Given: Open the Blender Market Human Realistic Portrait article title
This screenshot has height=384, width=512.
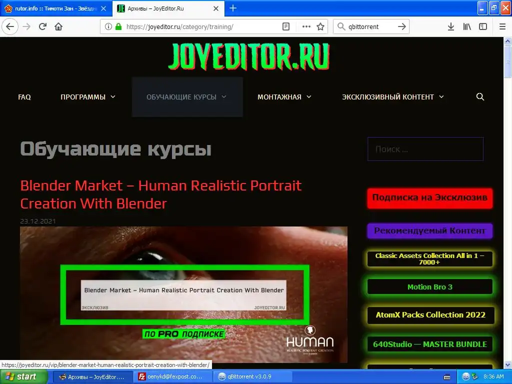Looking at the screenshot, I should (160, 194).
